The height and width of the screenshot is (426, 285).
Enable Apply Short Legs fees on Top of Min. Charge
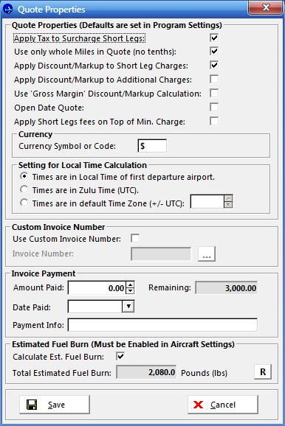click(214, 121)
